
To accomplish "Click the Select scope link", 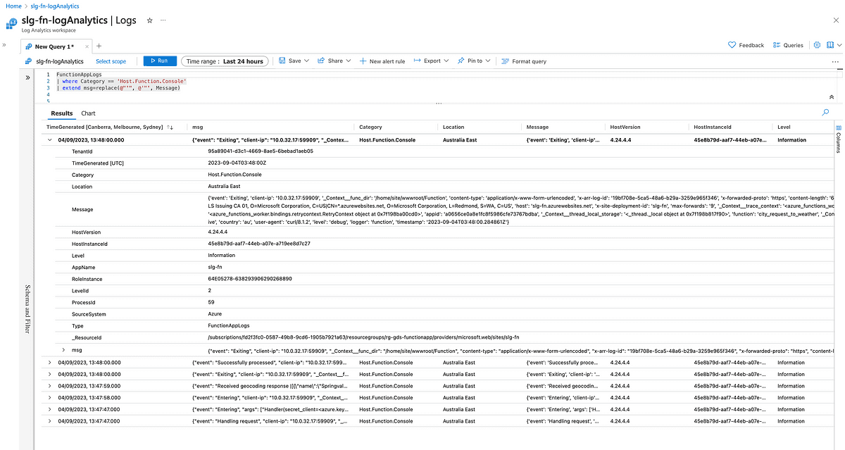I will [111, 62].
